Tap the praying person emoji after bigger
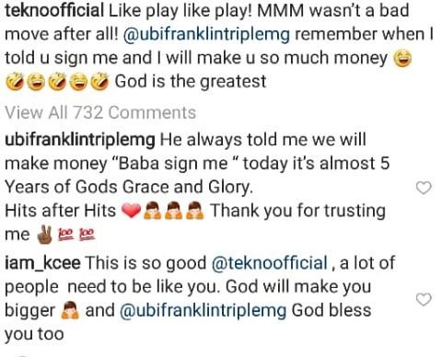 click(x=70, y=310)
